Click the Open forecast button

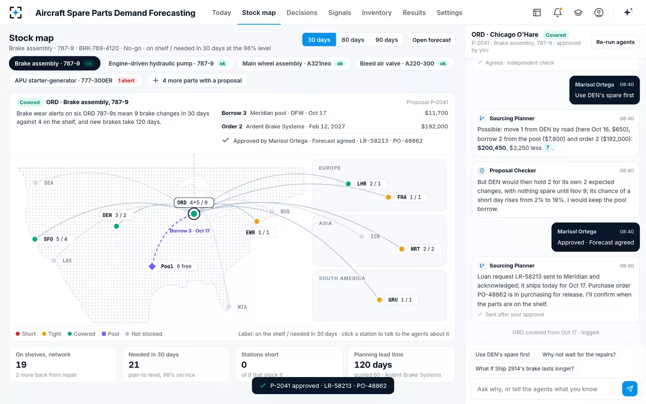click(432, 40)
